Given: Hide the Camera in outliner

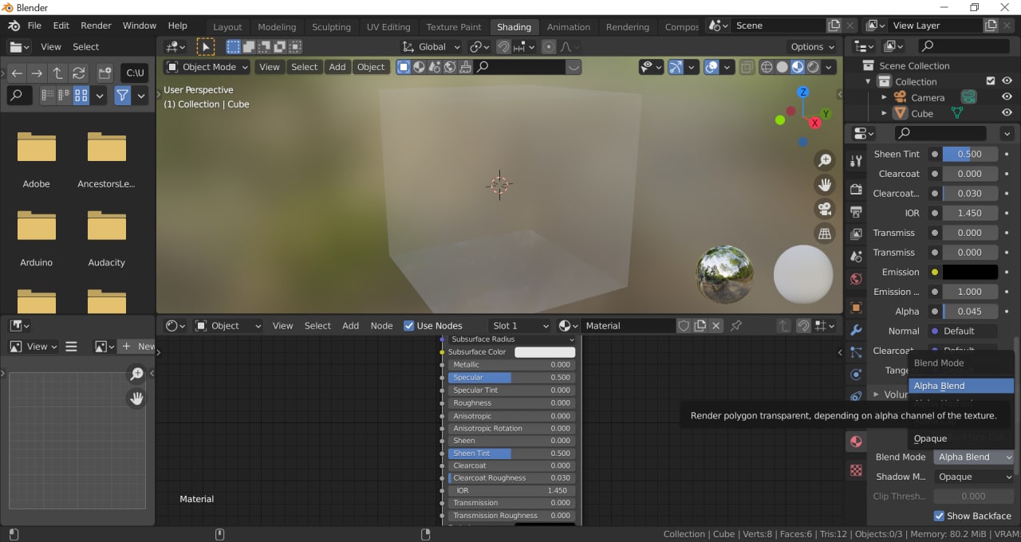Looking at the screenshot, I should tap(1007, 96).
